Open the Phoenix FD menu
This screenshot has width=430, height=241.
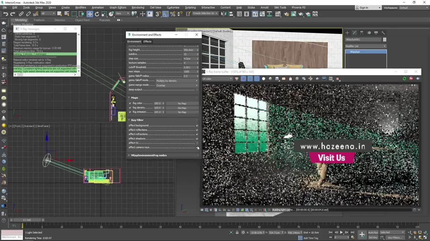pos(299,7)
